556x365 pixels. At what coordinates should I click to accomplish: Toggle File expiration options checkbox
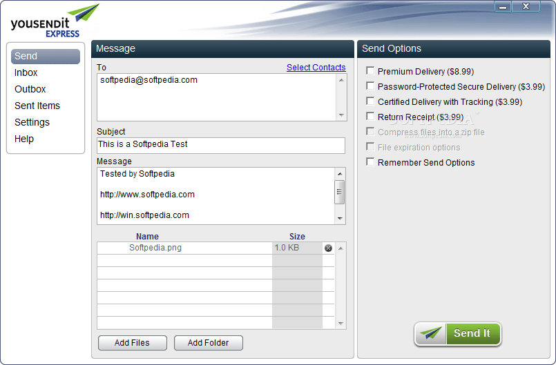click(370, 147)
